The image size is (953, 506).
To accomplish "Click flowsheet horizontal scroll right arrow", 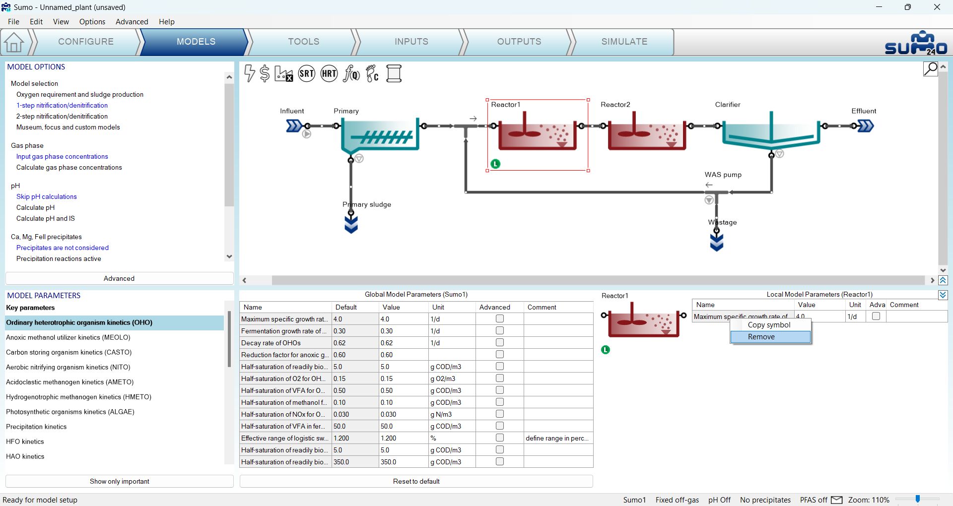I will [932, 280].
